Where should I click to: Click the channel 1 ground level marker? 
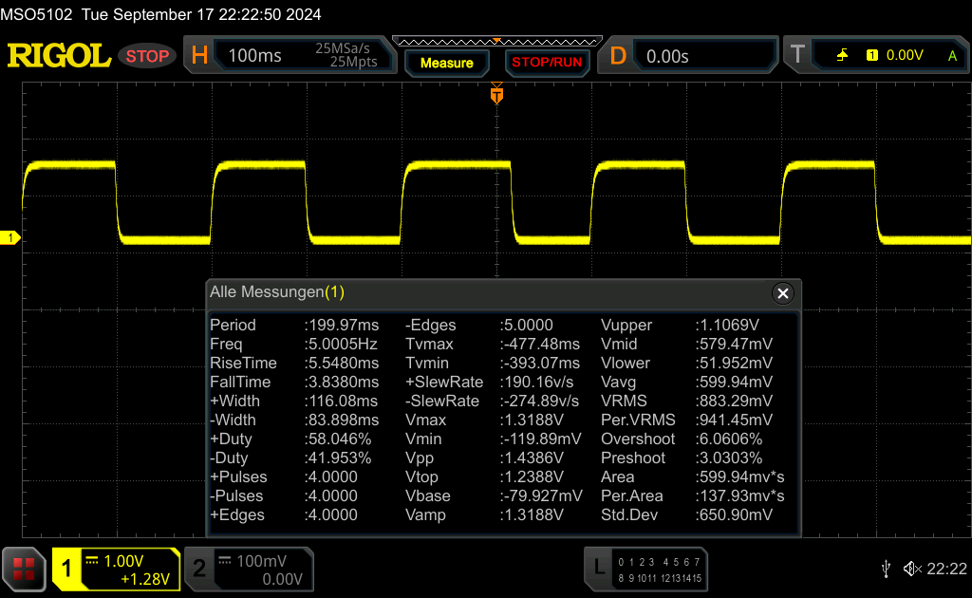[9, 237]
